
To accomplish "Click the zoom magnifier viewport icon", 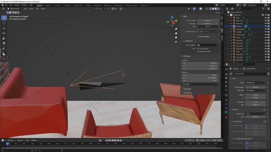I will pos(176,29).
